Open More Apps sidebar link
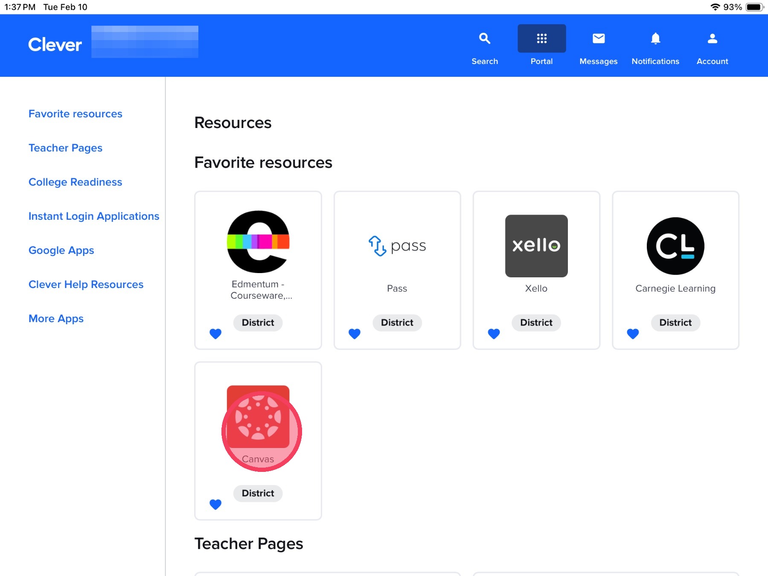The width and height of the screenshot is (768, 576). (56, 319)
